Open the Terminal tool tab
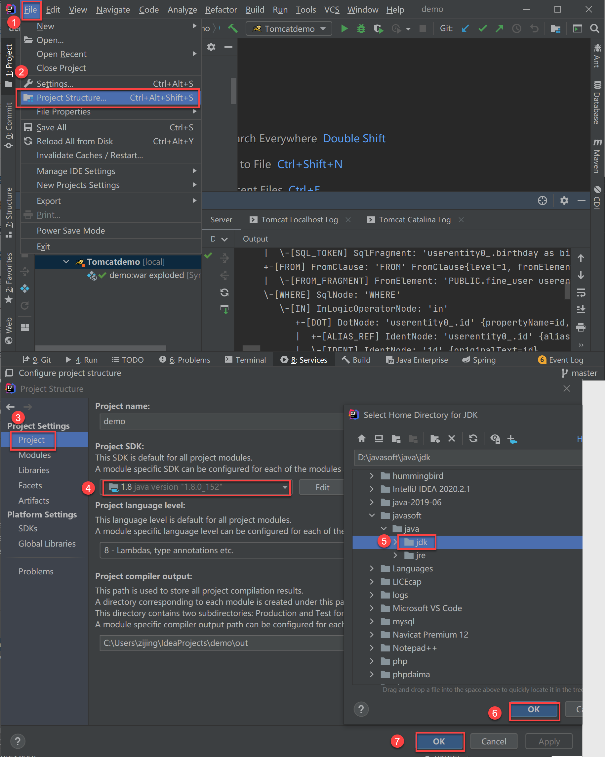 coord(246,360)
